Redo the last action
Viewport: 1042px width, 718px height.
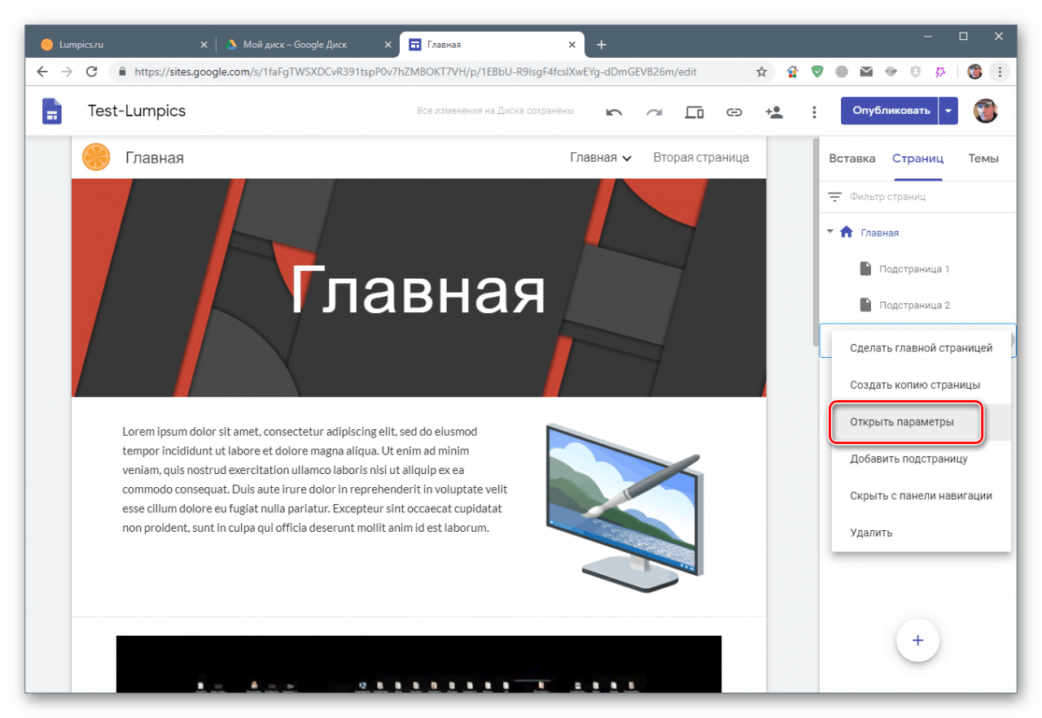coord(655,112)
